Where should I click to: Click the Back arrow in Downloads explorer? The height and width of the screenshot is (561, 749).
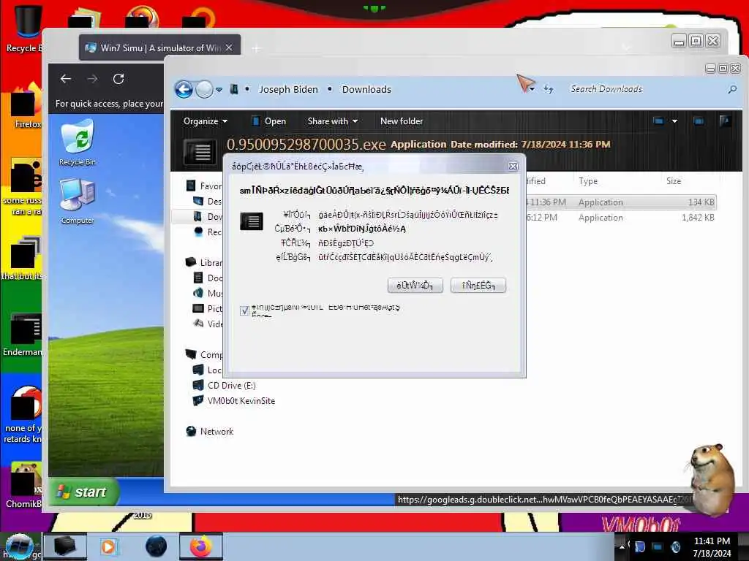(184, 89)
